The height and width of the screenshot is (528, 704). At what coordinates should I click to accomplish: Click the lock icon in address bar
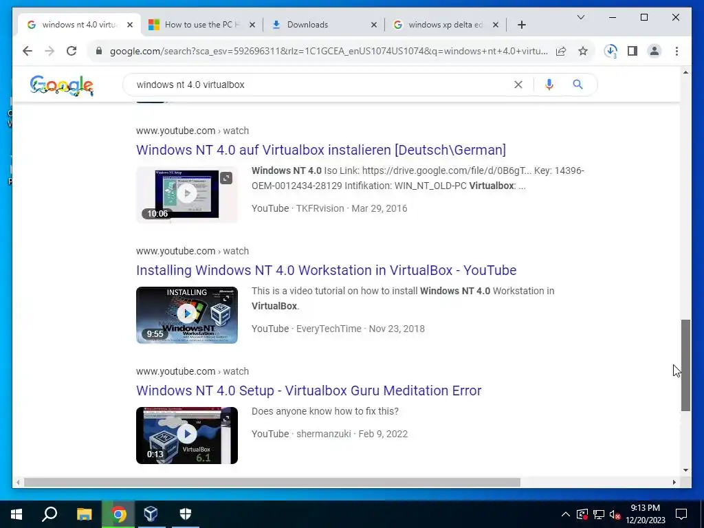point(99,51)
